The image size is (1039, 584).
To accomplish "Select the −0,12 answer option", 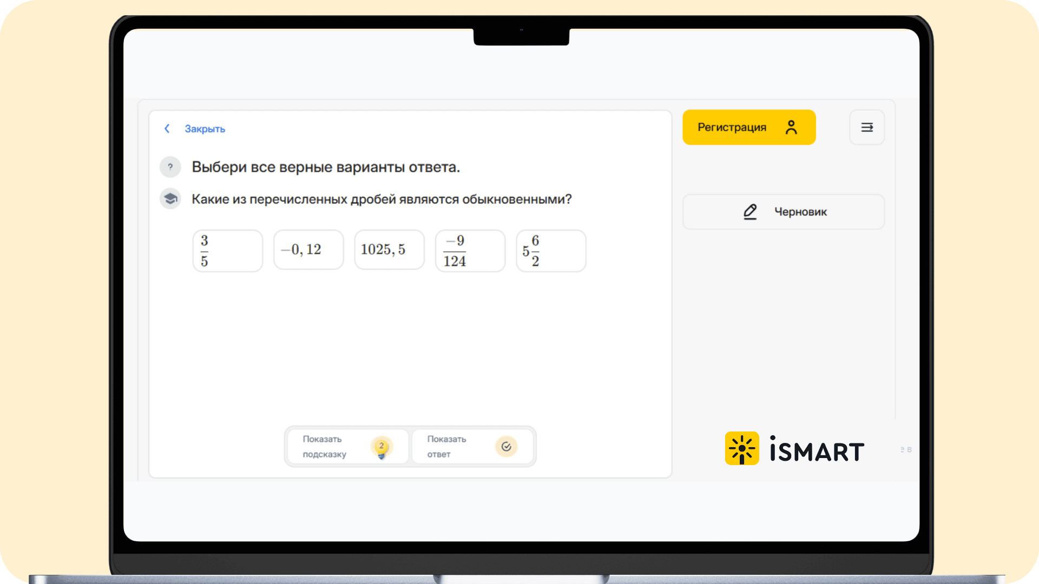I will tap(308, 250).
